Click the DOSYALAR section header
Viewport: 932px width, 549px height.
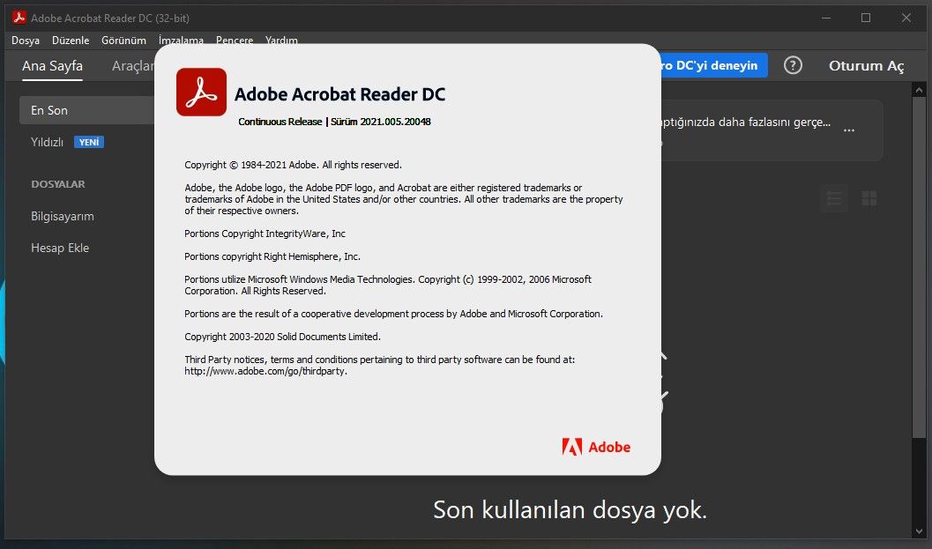click(x=57, y=184)
